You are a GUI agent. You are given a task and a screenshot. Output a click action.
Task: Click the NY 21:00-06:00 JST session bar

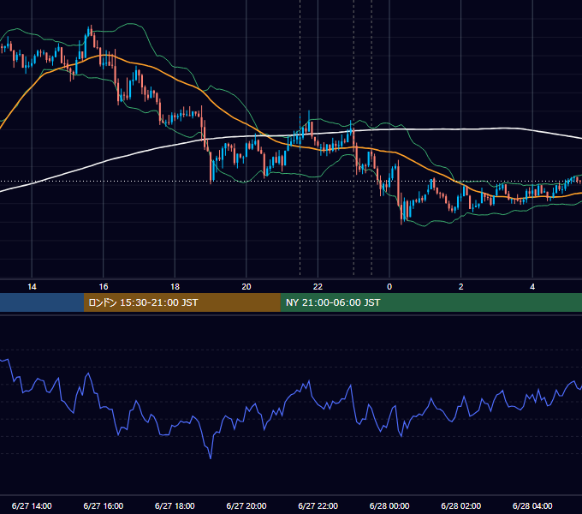click(431, 302)
